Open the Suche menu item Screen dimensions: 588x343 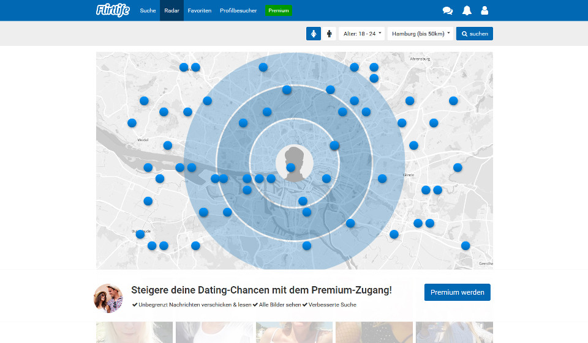point(148,10)
